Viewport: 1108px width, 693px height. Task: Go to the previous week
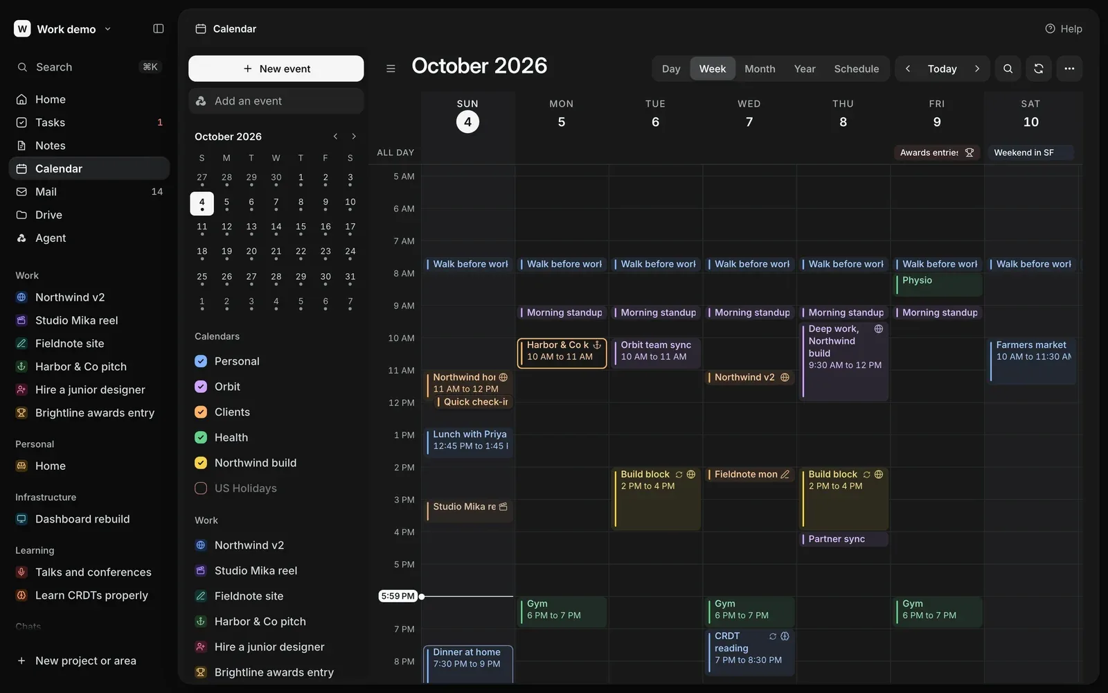point(908,69)
